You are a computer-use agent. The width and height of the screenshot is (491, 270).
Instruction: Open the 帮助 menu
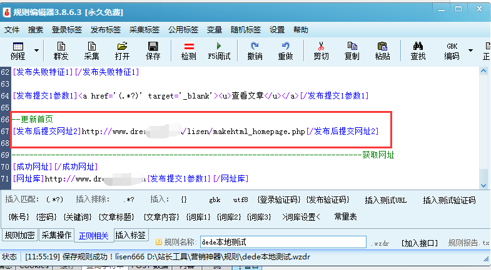[x=301, y=30]
